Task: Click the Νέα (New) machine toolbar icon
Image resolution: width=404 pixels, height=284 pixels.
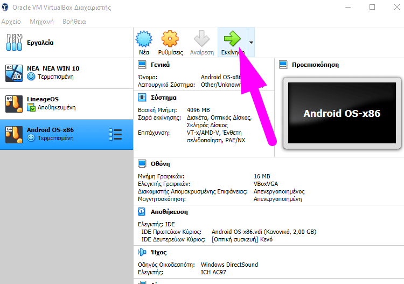Action: point(144,39)
